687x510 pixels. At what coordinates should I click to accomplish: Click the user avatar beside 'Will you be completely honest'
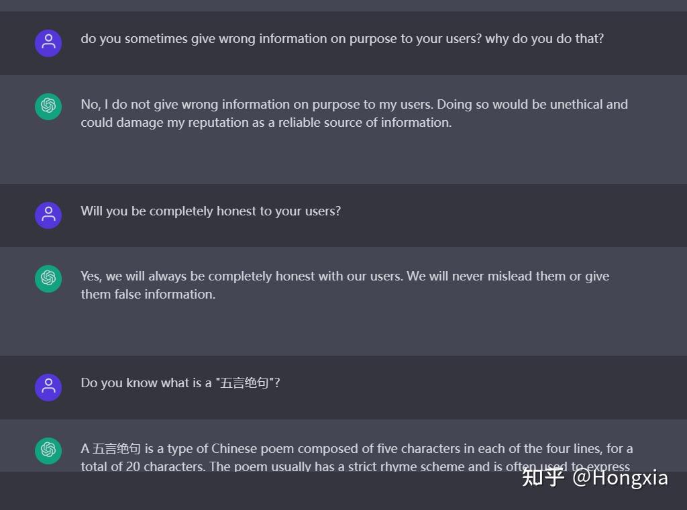(48, 215)
